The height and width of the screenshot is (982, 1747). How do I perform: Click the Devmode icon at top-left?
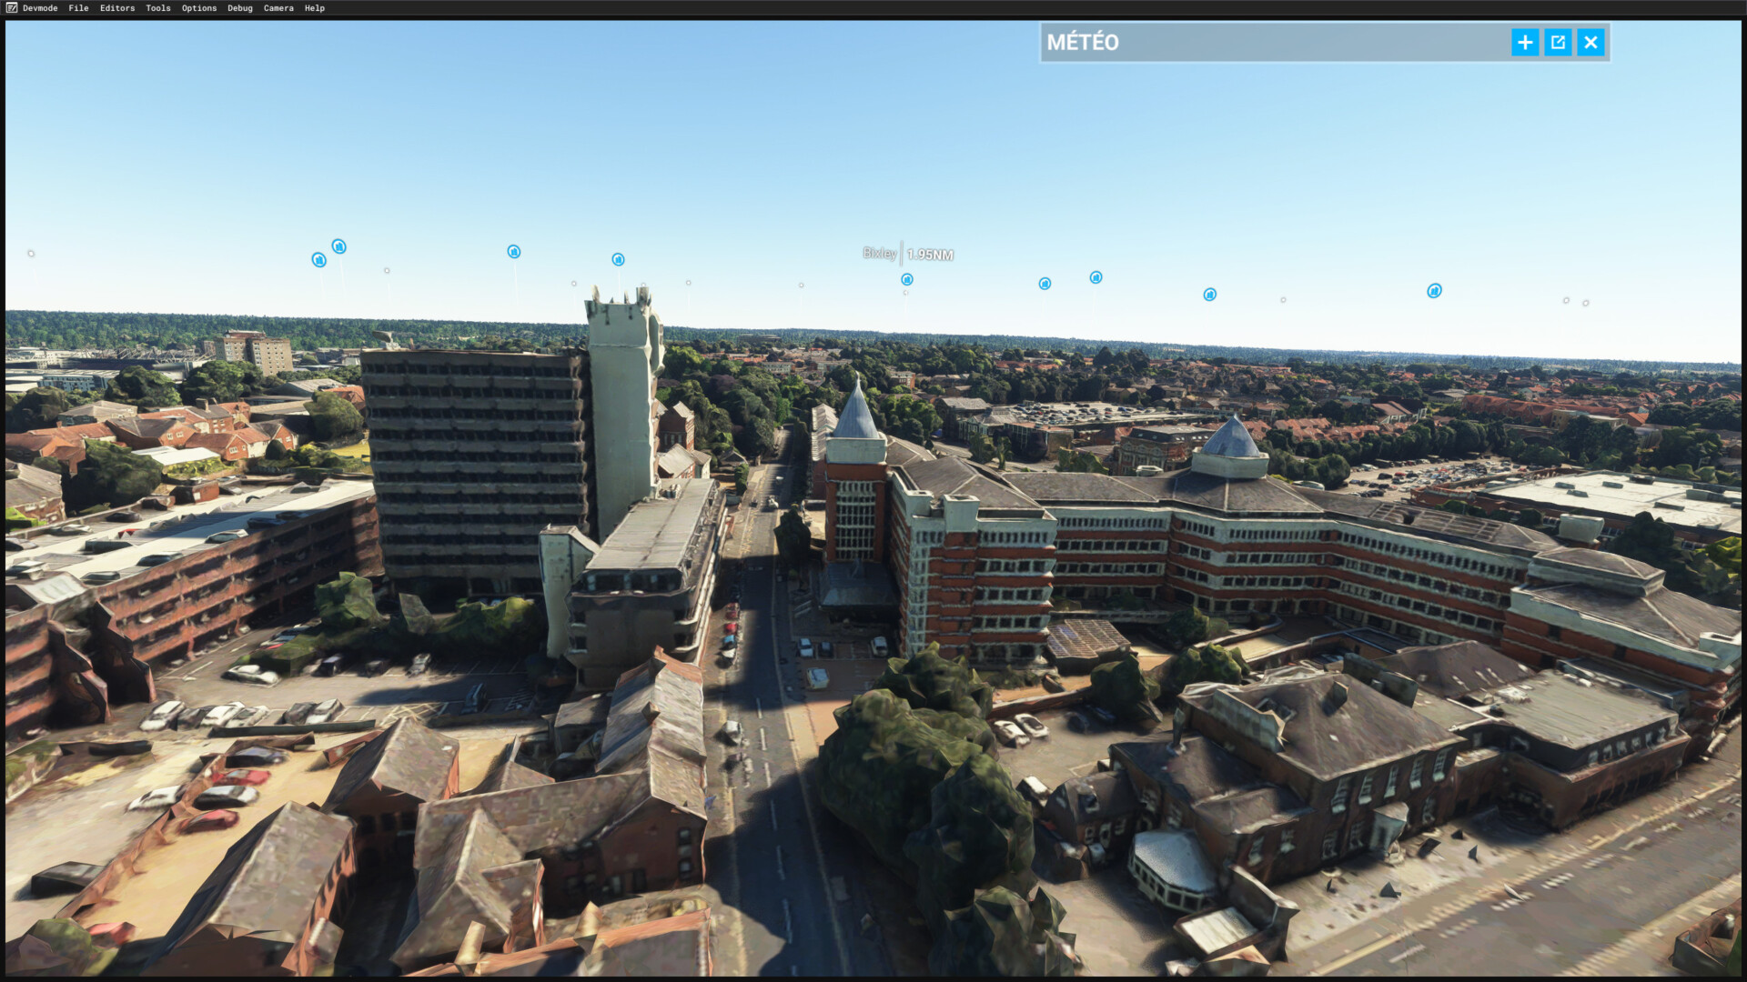point(12,8)
